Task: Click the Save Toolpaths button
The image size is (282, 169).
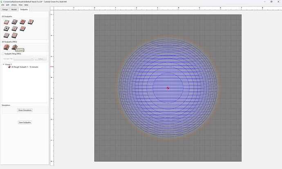Action: coord(25,122)
